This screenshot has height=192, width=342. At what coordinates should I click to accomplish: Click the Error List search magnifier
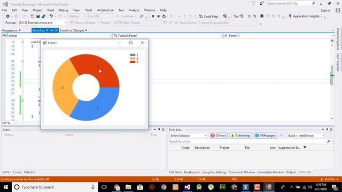click(329, 141)
